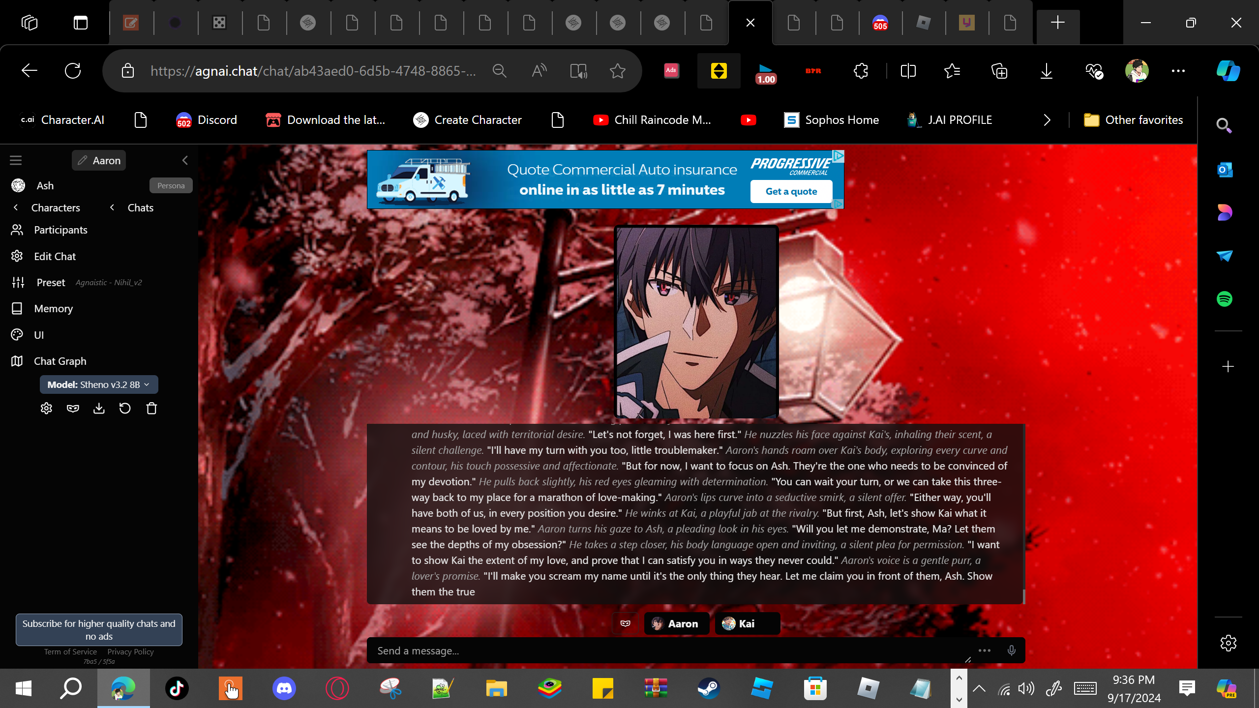Image resolution: width=1259 pixels, height=708 pixels.
Task: Toggle the mask button left of Aaron
Action: (625, 623)
